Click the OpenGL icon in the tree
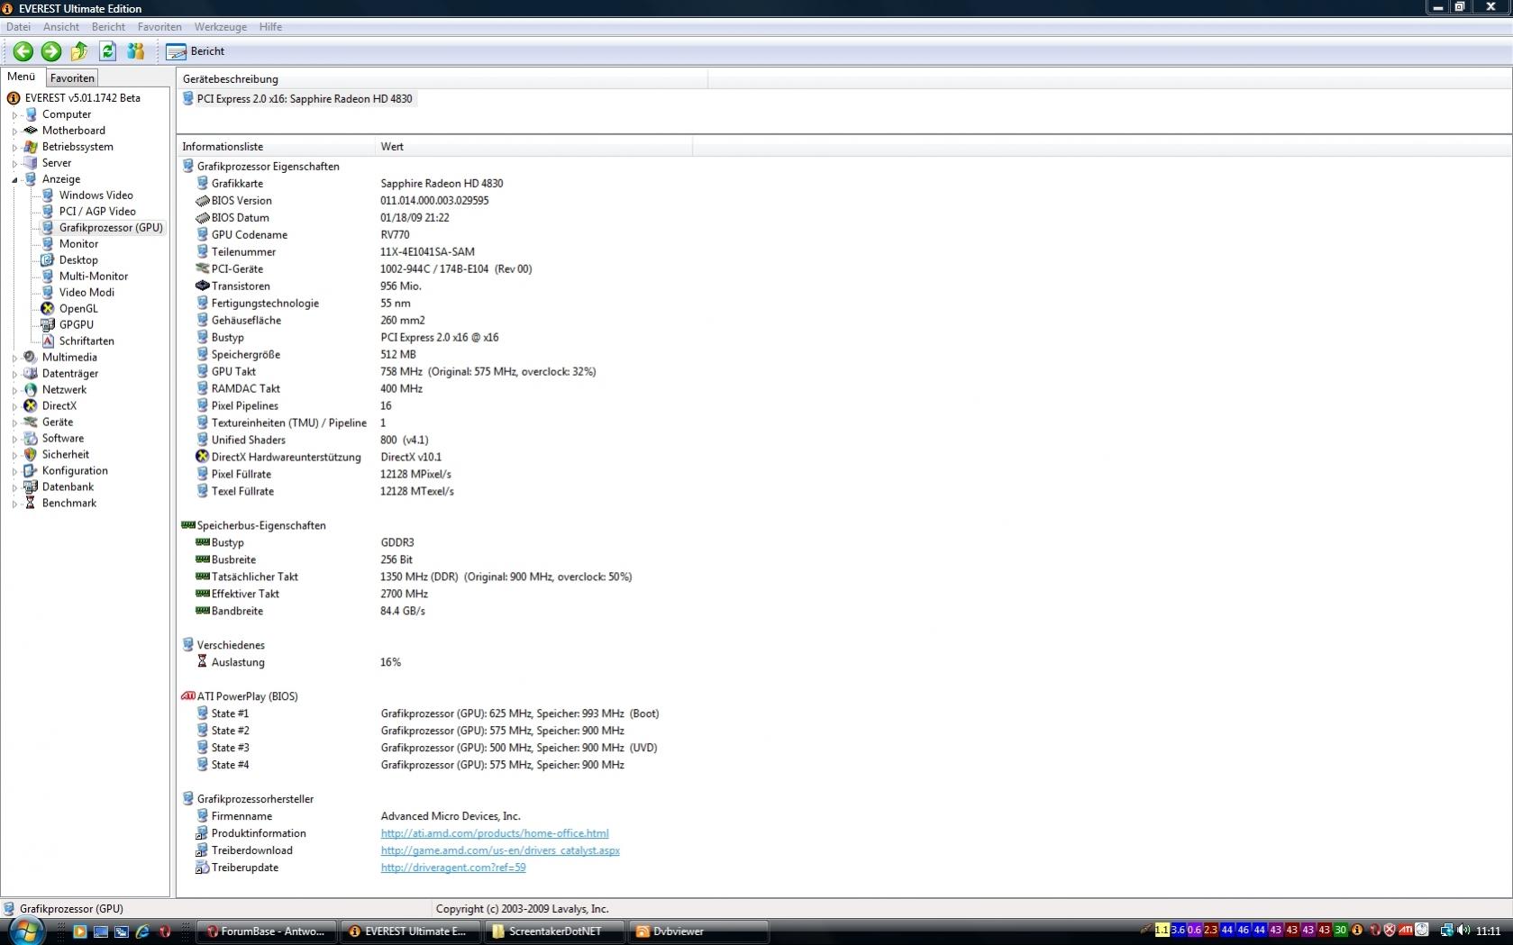Screen dimensions: 1513x945 point(48,309)
